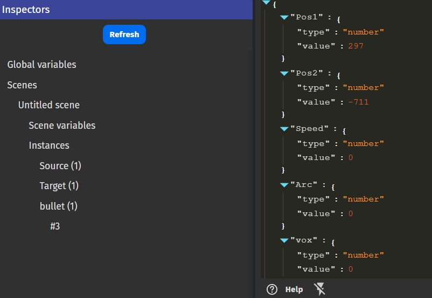Viewport: 432px width, 298px height.
Task: Choose bullet instance #3
Action: coord(55,226)
